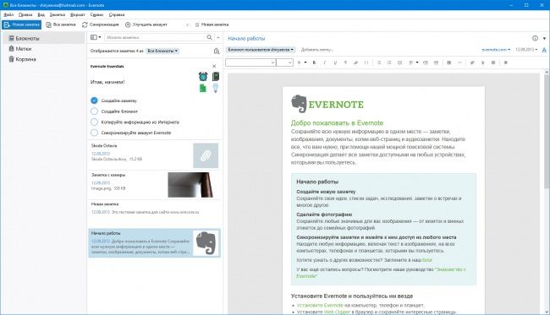
Task: Click the 'Все заметки' toolbar button
Action: pos(61,24)
